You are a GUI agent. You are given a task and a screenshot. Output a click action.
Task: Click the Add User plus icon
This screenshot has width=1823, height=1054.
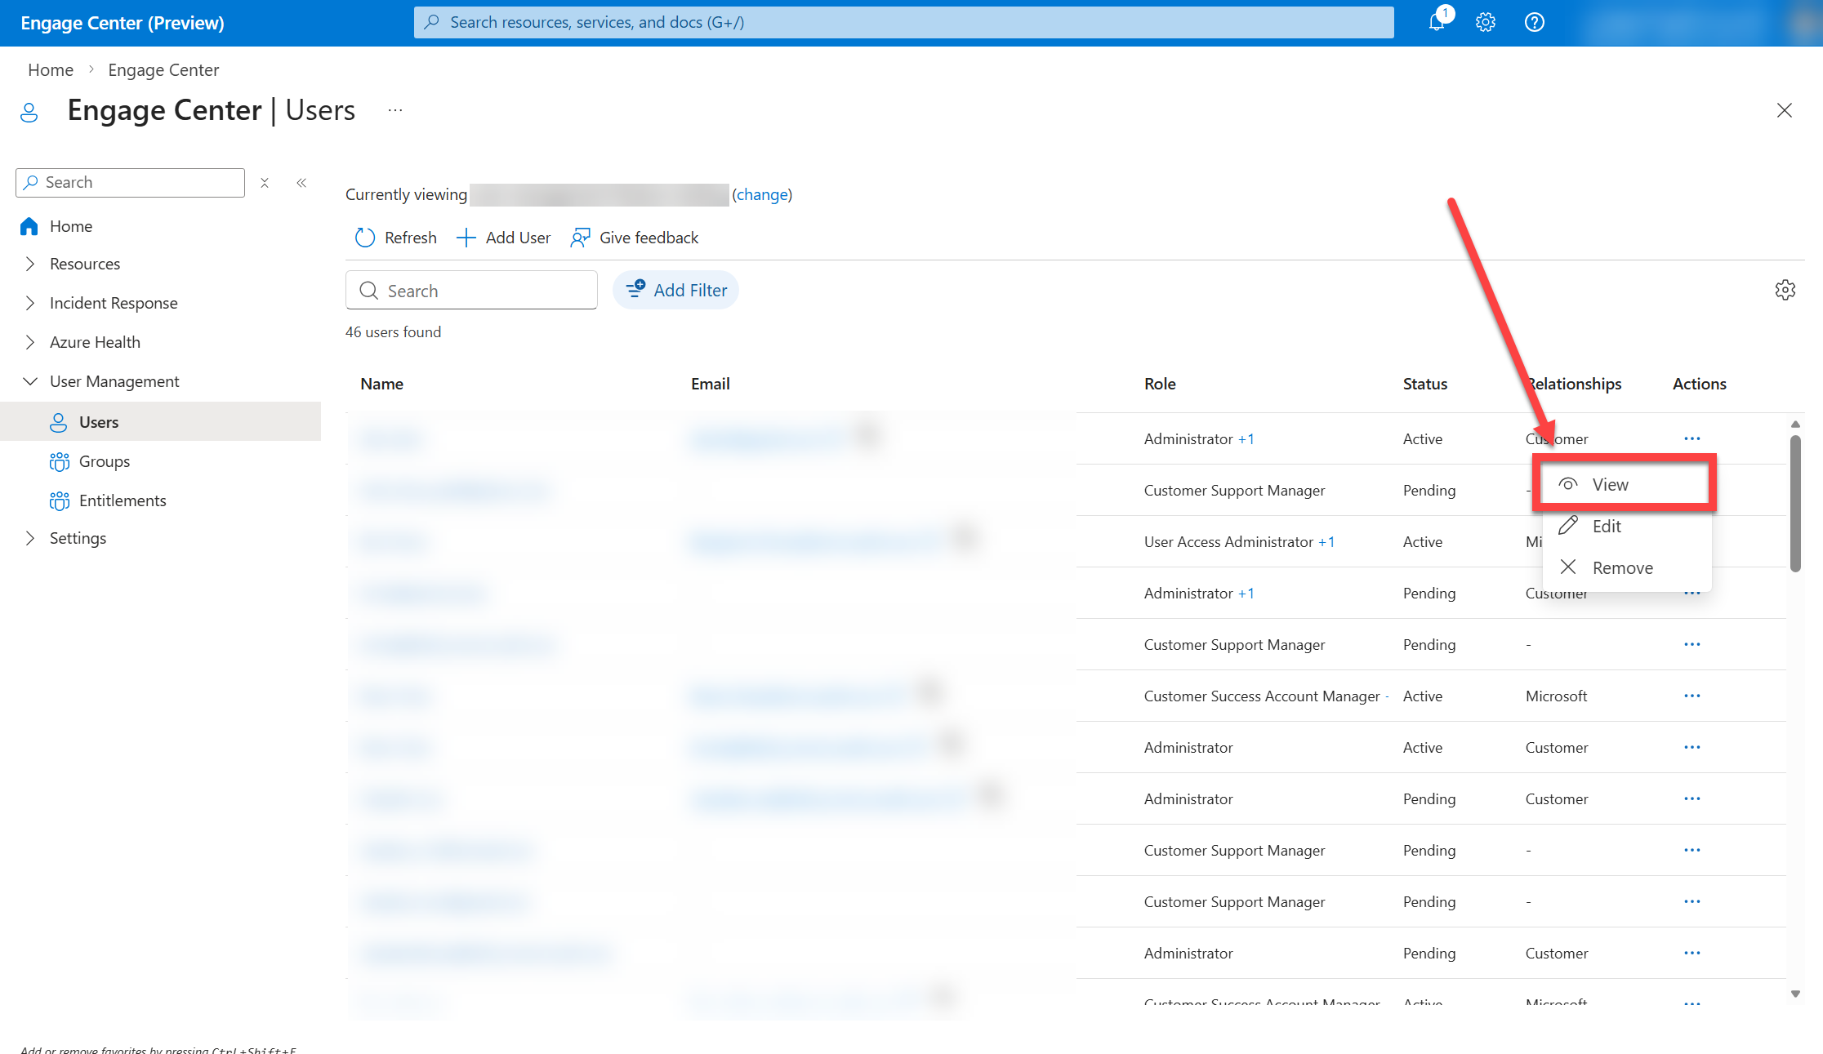(466, 238)
